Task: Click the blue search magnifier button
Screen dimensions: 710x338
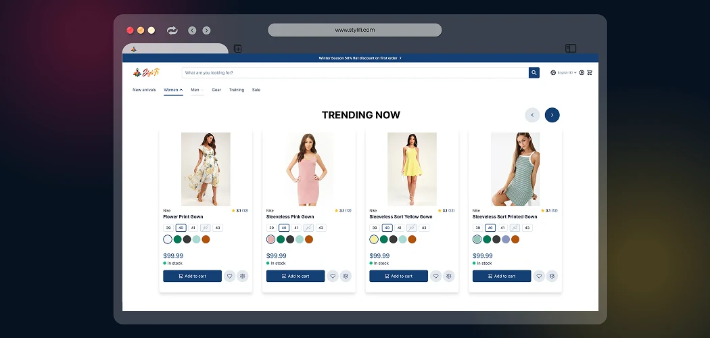Action: (x=534, y=72)
